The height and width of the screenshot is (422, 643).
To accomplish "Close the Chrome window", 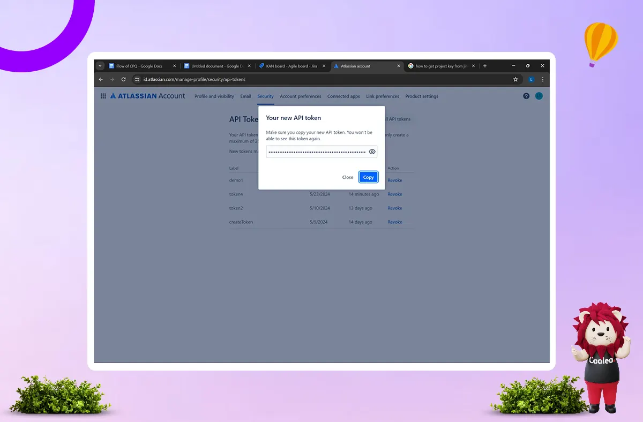I will [542, 66].
